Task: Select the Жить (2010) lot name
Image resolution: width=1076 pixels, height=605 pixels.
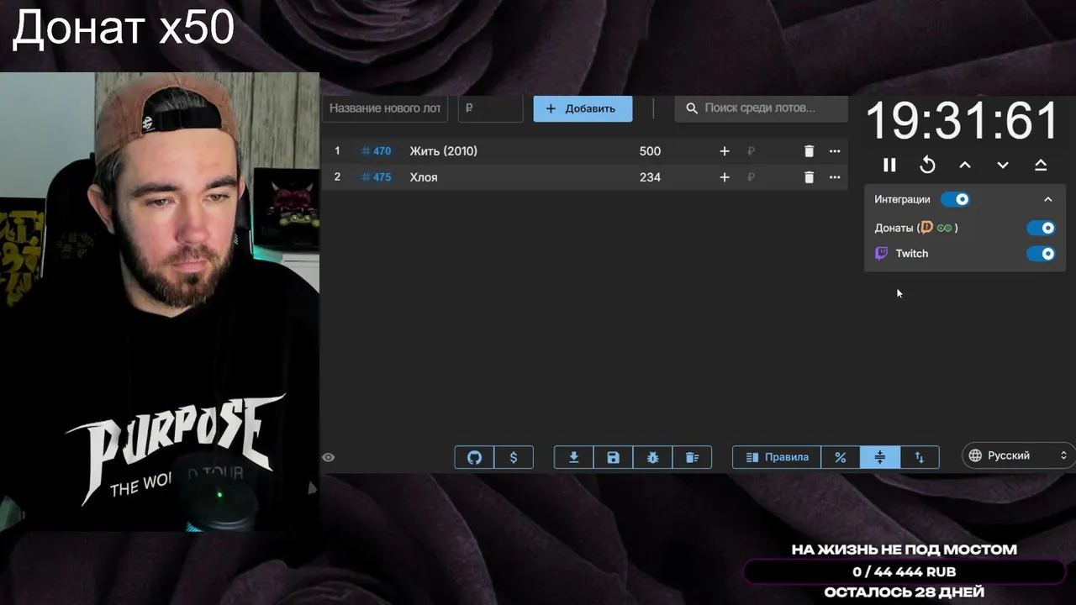Action: tap(443, 151)
